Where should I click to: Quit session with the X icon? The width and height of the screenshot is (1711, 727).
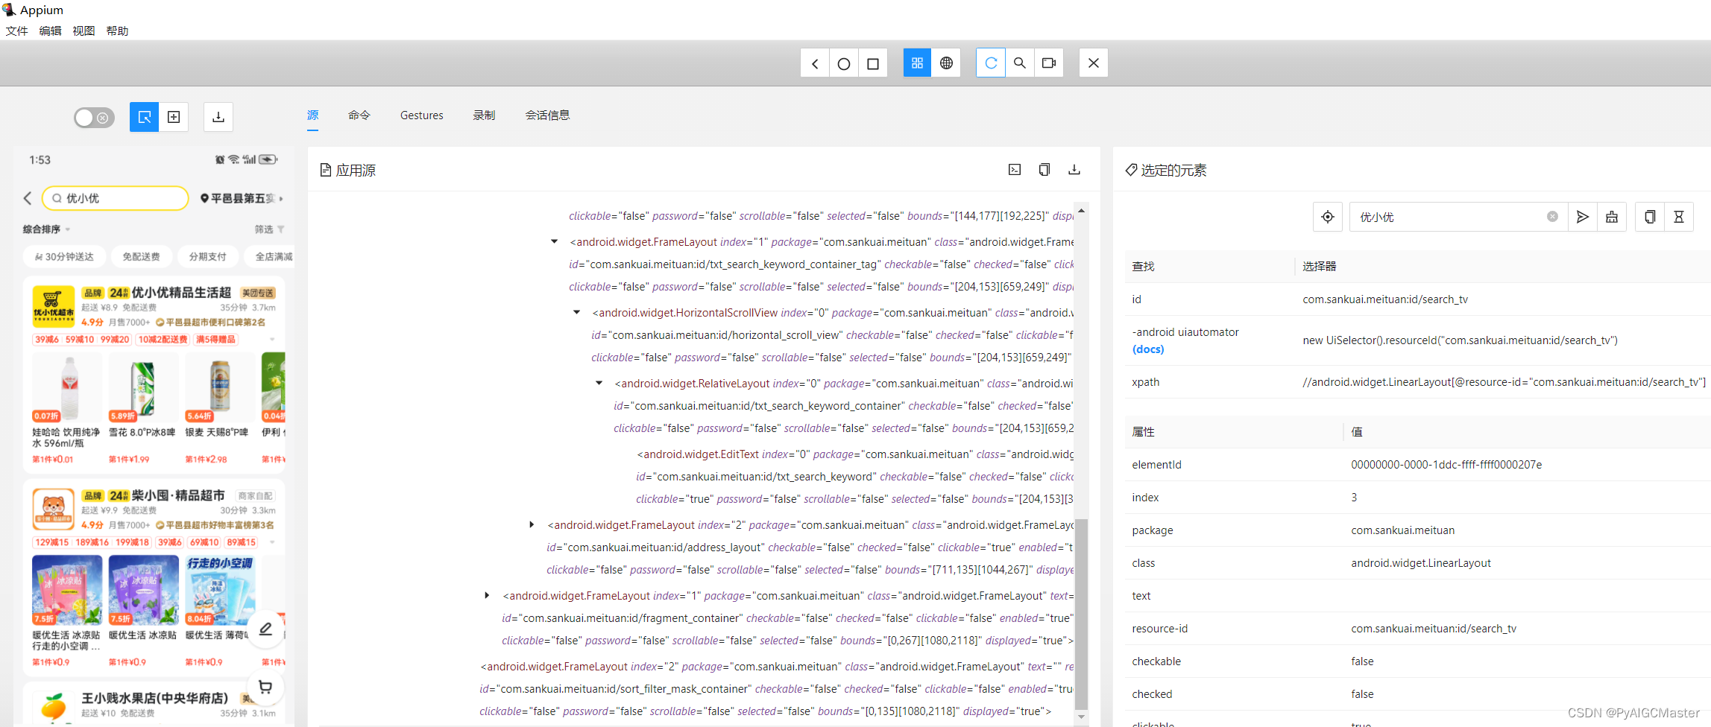pos(1094,63)
